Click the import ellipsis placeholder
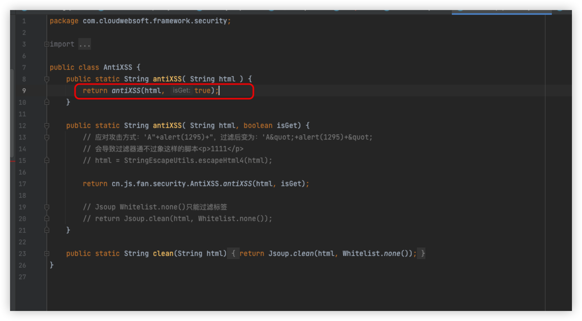The width and height of the screenshot is (582, 321). (85, 44)
